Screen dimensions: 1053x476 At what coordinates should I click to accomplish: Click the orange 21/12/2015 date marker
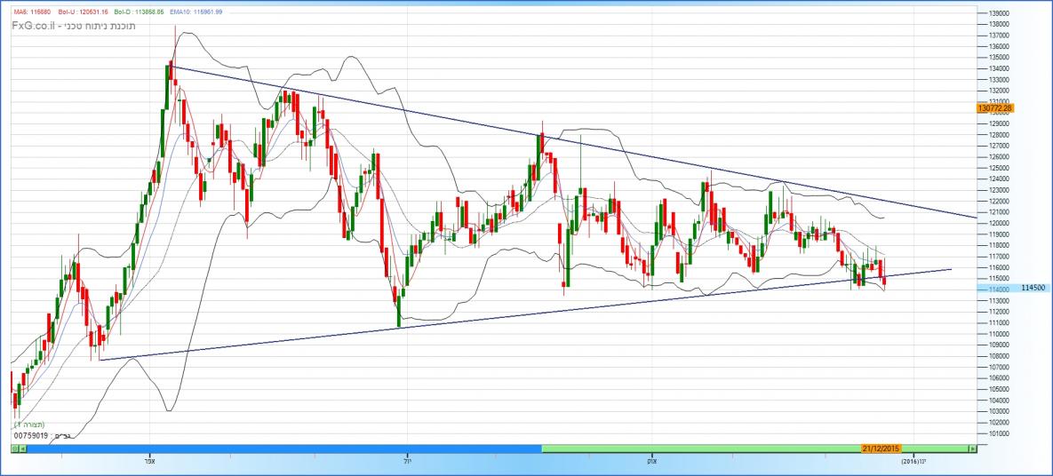point(881,449)
